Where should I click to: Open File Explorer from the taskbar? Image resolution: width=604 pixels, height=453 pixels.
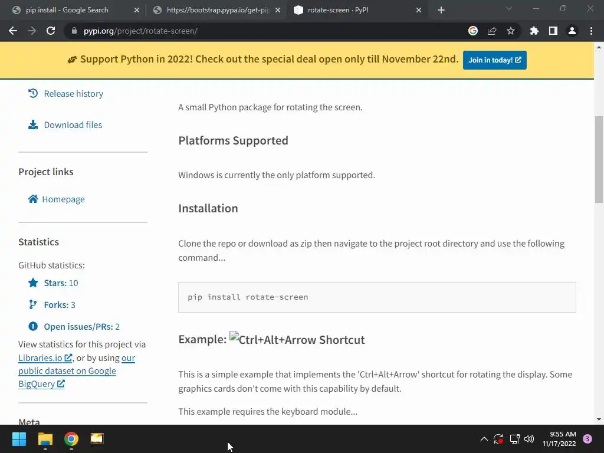pos(45,439)
